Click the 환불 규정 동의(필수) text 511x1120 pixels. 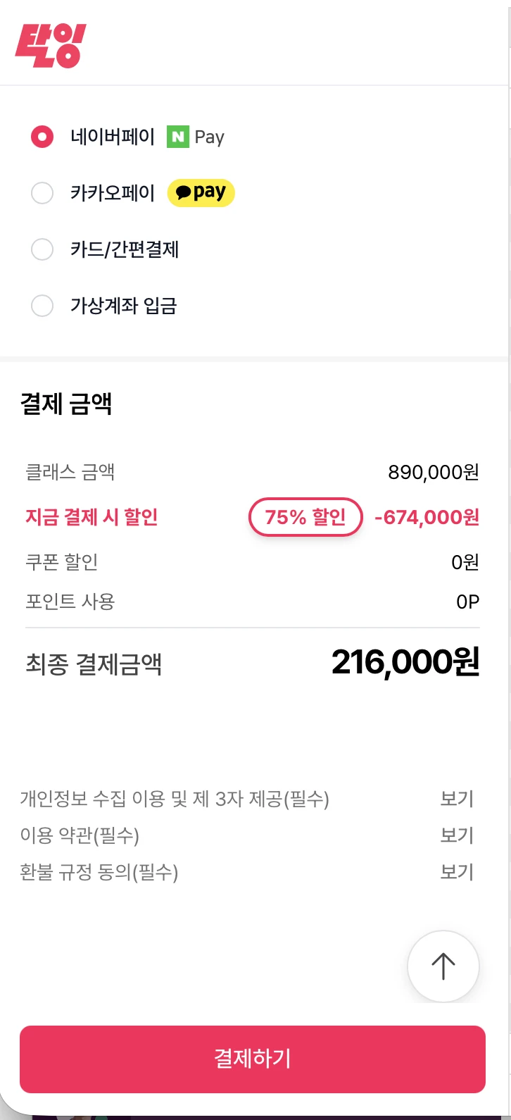(x=99, y=872)
